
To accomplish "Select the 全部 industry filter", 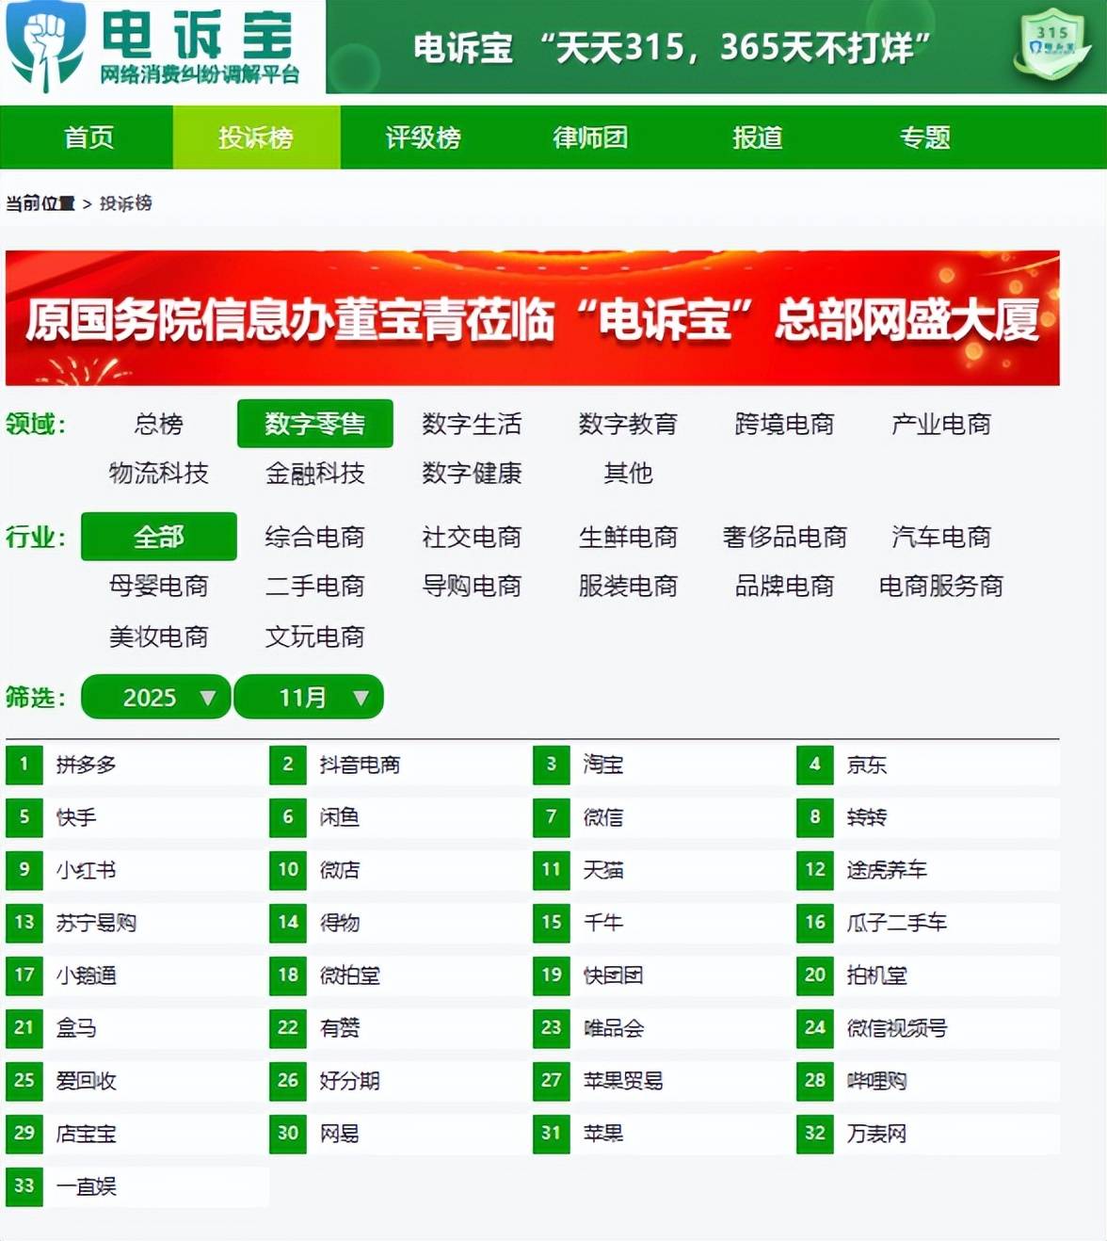I will tap(158, 537).
